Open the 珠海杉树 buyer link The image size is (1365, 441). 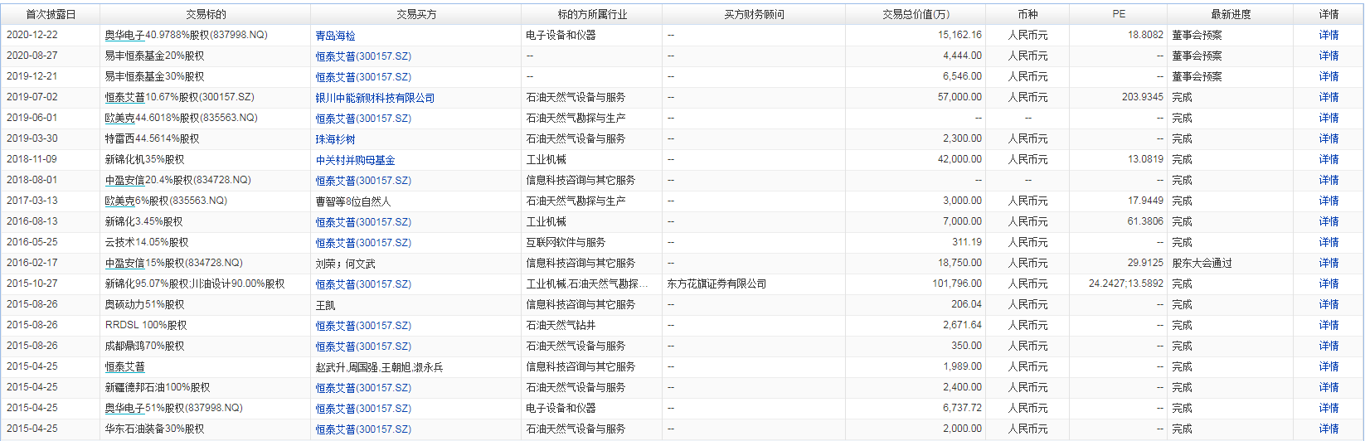tap(335, 139)
